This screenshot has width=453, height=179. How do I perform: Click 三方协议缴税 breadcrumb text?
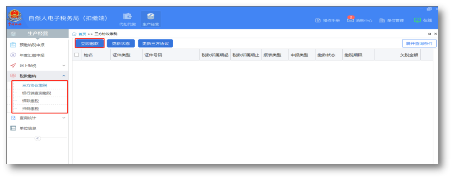[106, 34]
